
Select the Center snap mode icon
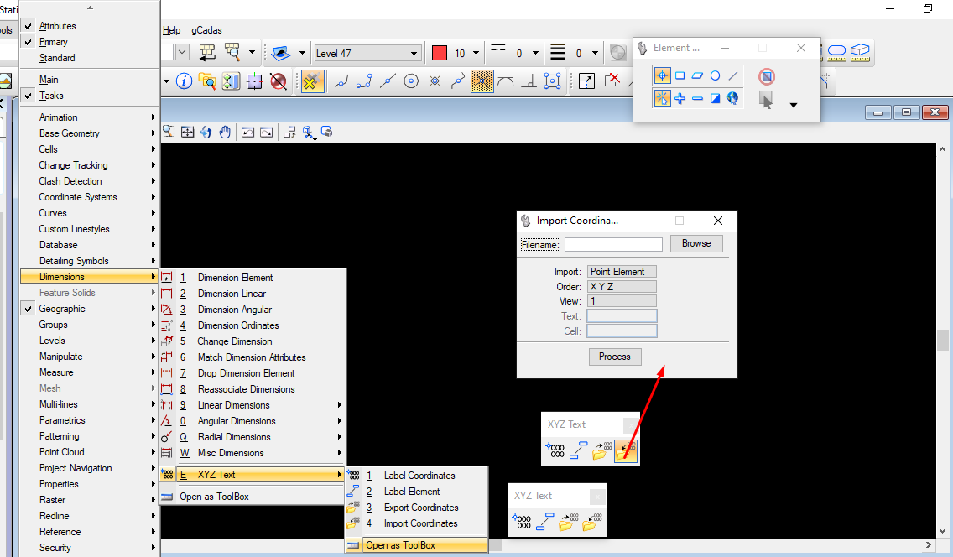click(411, 81)
